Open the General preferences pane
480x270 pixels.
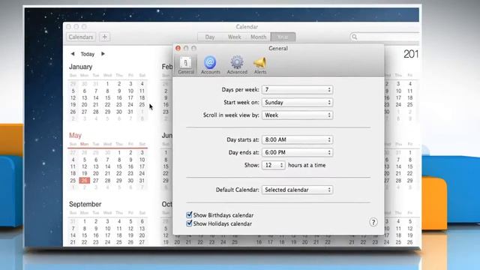coord(186,65)
